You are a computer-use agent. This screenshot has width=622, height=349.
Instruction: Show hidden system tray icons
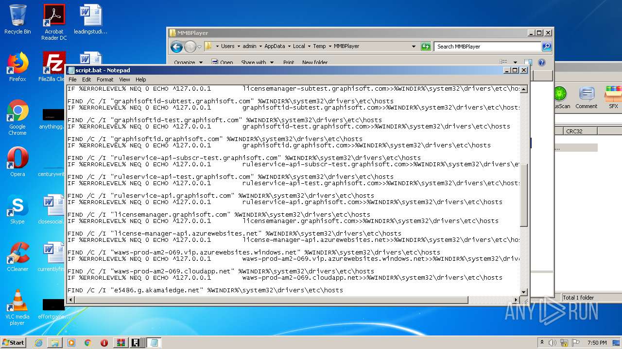coord(542,343)
